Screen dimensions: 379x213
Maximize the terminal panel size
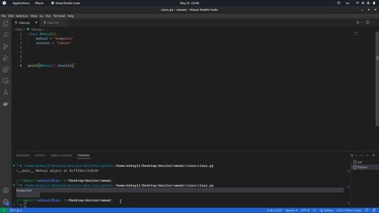pos(367,156)
